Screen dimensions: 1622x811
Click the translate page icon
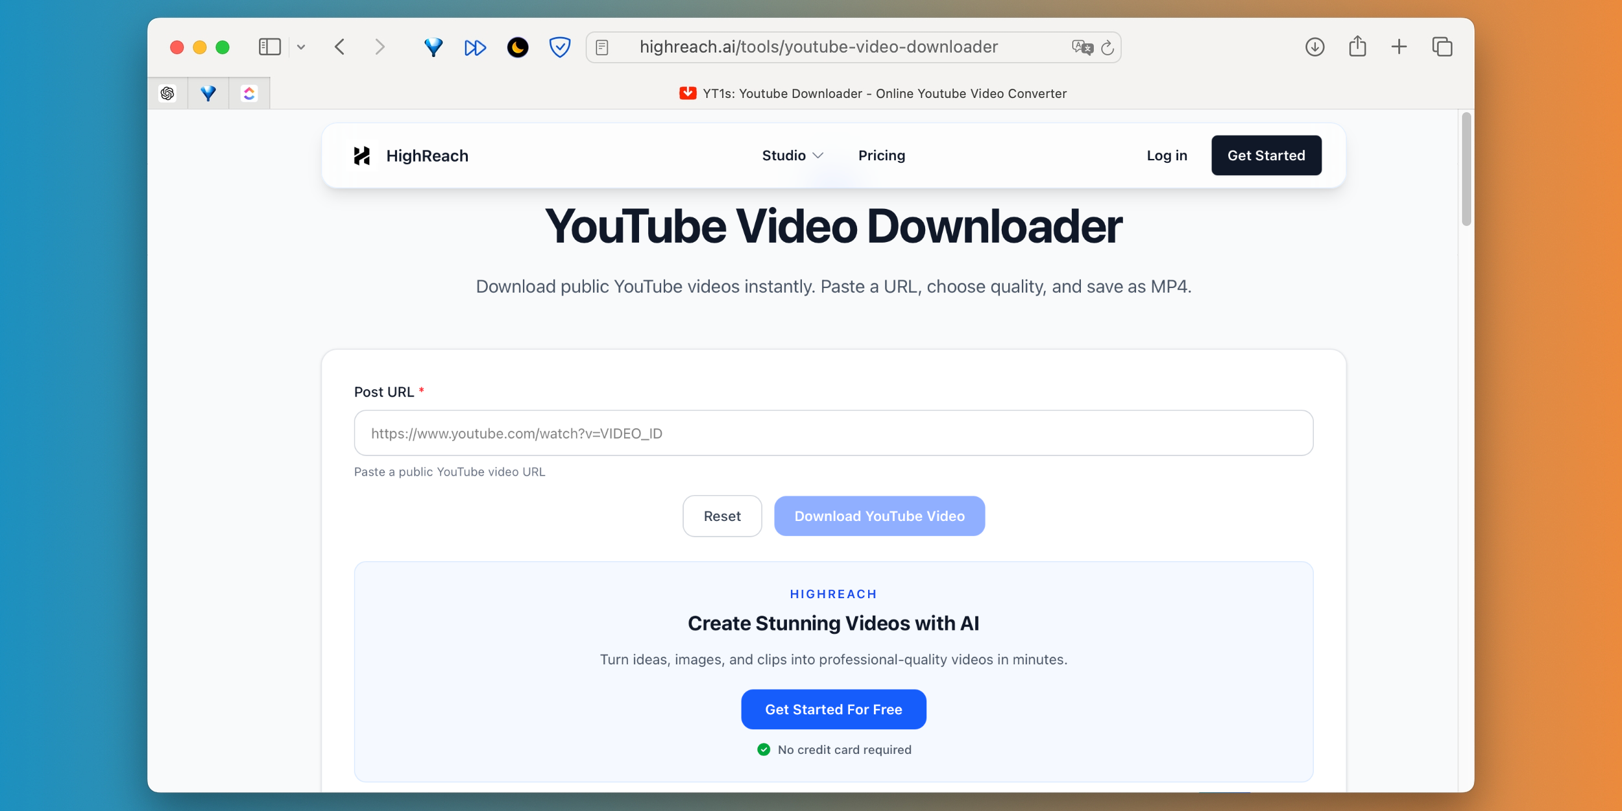point(1082,47)
